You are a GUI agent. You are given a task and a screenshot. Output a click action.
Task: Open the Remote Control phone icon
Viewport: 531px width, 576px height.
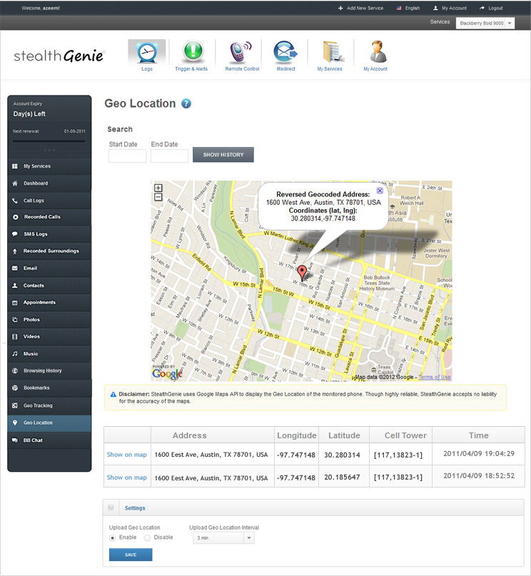[x=241, y=51]
